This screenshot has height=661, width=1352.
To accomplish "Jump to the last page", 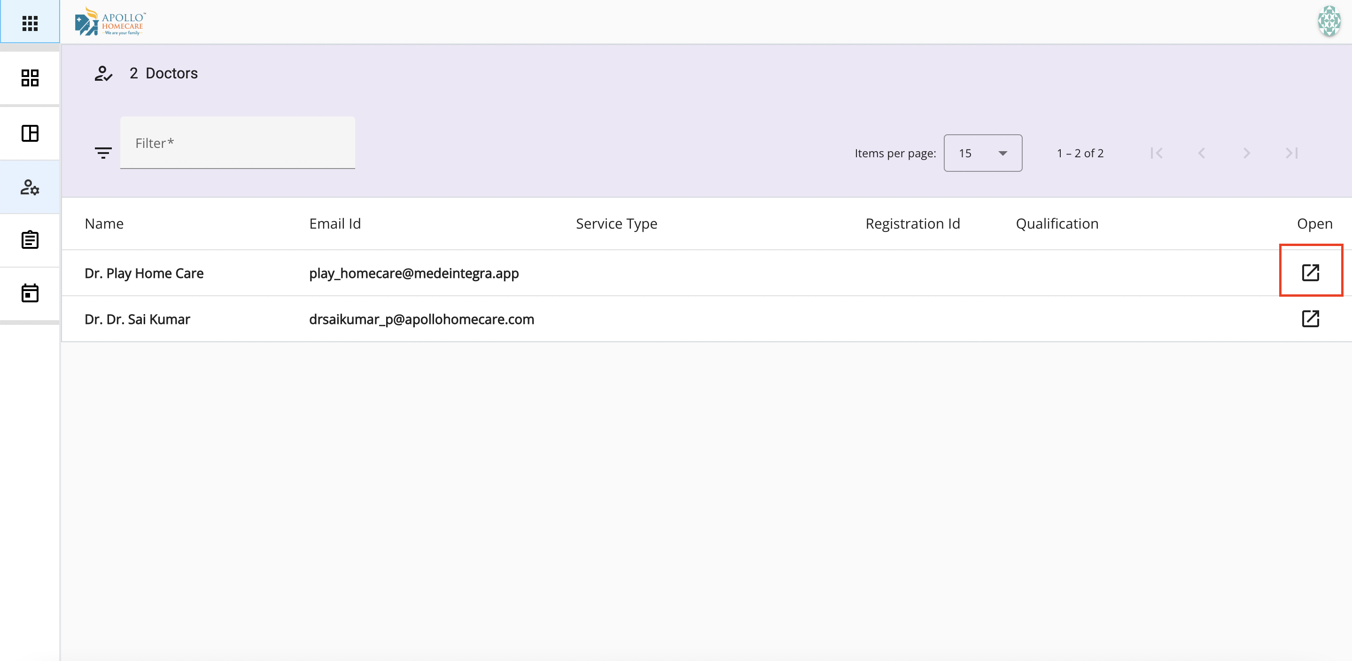I will click(1291, 153).
